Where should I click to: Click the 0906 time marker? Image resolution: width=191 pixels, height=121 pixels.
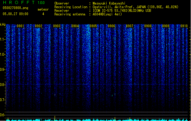click(111, 26)
